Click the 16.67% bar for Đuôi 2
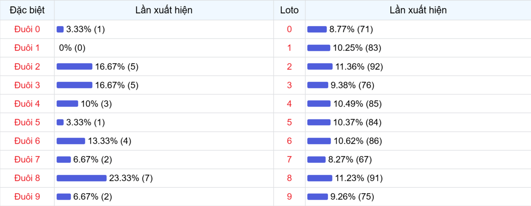Screen dimensions: 531x206 click(74, 66)
